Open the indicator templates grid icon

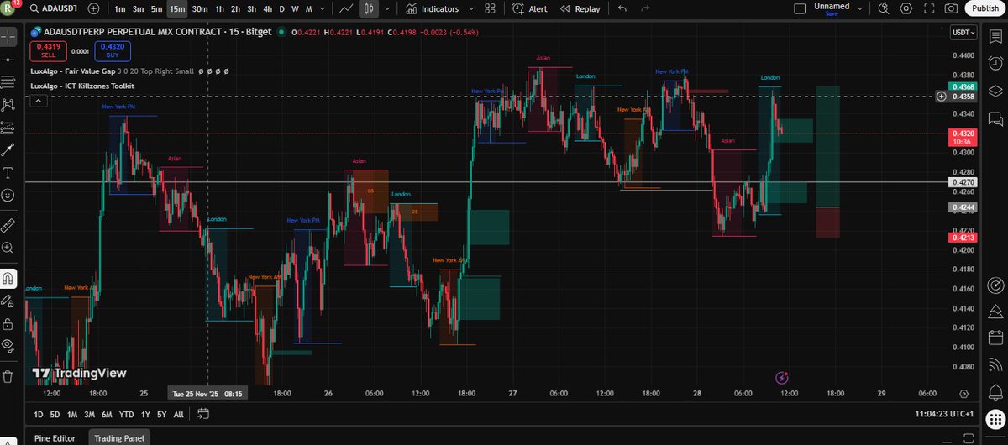(490, 8)
